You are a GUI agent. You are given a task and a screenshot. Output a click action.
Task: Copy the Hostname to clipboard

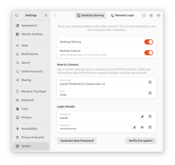click(150, 82)
